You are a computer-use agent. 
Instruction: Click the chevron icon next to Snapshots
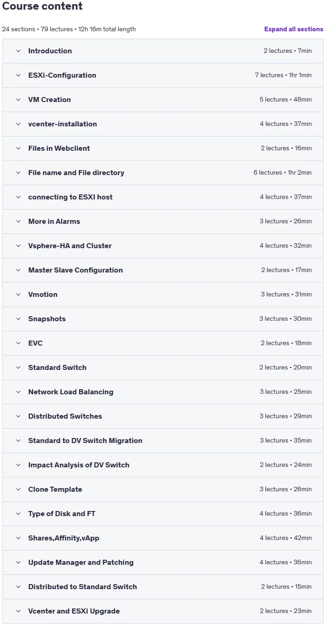pyautogui.click(x=18, y=319)
